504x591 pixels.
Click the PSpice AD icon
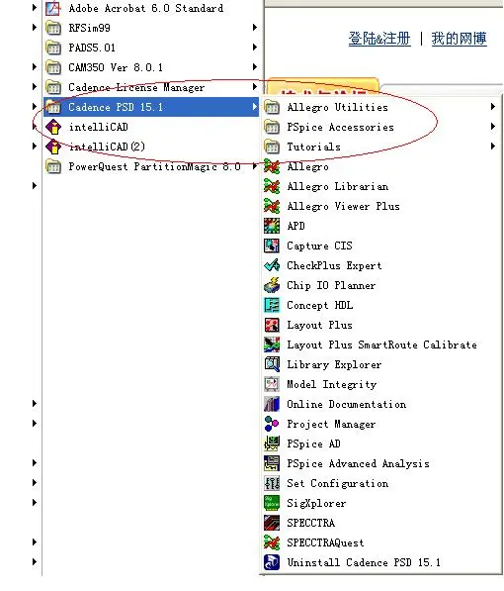pyautogui.click(x=272, y=443)
